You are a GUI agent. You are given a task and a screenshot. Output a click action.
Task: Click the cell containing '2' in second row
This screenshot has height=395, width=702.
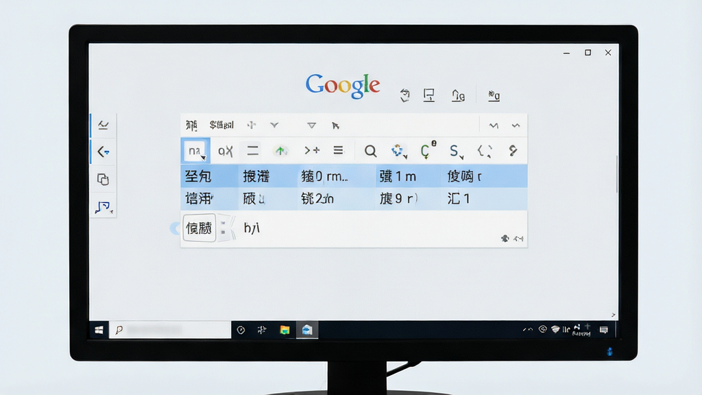(x=336, y=198)
